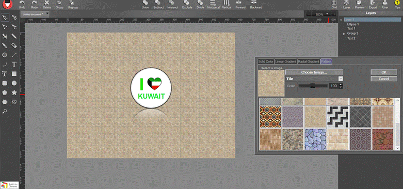Select Ellipse 1 layer item
This screenshot has width=403, height=189.
coord(352,24)
